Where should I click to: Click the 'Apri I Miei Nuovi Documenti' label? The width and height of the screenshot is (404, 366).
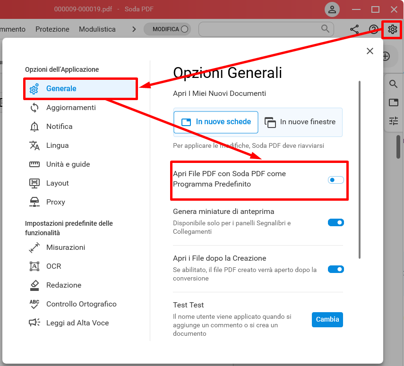tap(220, 93)
